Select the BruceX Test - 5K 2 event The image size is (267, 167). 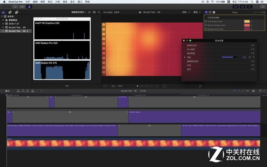point(16,31)
